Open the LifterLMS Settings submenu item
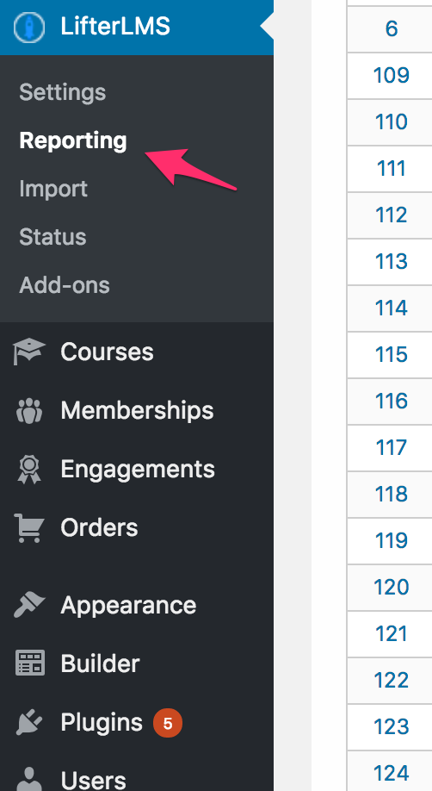The height and width of the screenshot is (791, 432). 63,92
